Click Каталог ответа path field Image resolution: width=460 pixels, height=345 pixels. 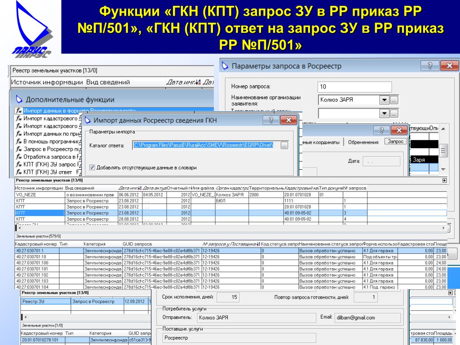(x=206, y=145)
